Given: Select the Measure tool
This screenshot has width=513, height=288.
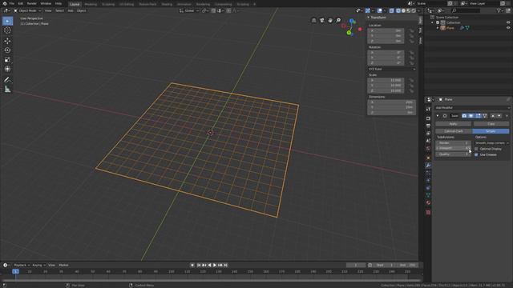Looking at the screenshot, I should point(7,89).
